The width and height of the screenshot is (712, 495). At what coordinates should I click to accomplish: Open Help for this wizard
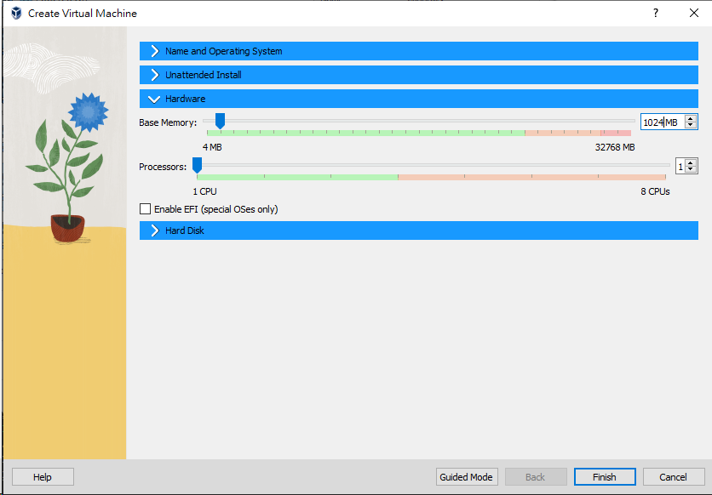pyautogui.click(x=42, y=476)
